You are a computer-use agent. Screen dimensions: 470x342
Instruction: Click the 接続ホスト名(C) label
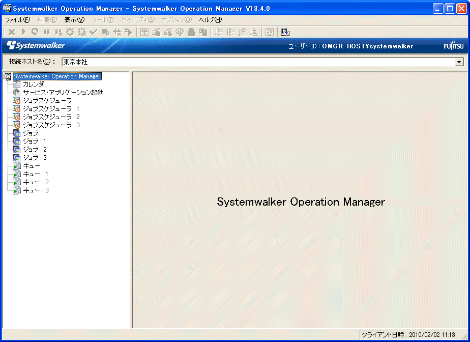[x=32, y=62]
